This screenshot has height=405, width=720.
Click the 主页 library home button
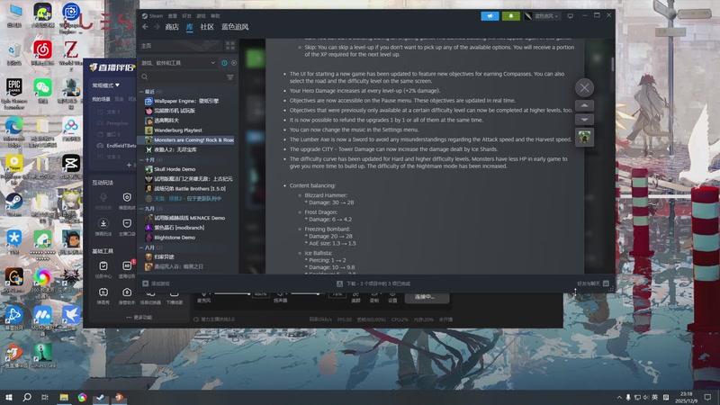181,46
